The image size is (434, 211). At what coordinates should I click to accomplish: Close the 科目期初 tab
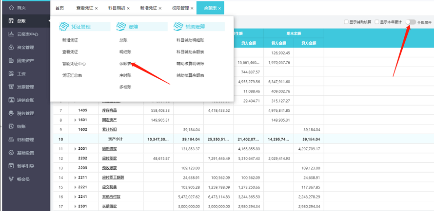(x=128, y=9)
